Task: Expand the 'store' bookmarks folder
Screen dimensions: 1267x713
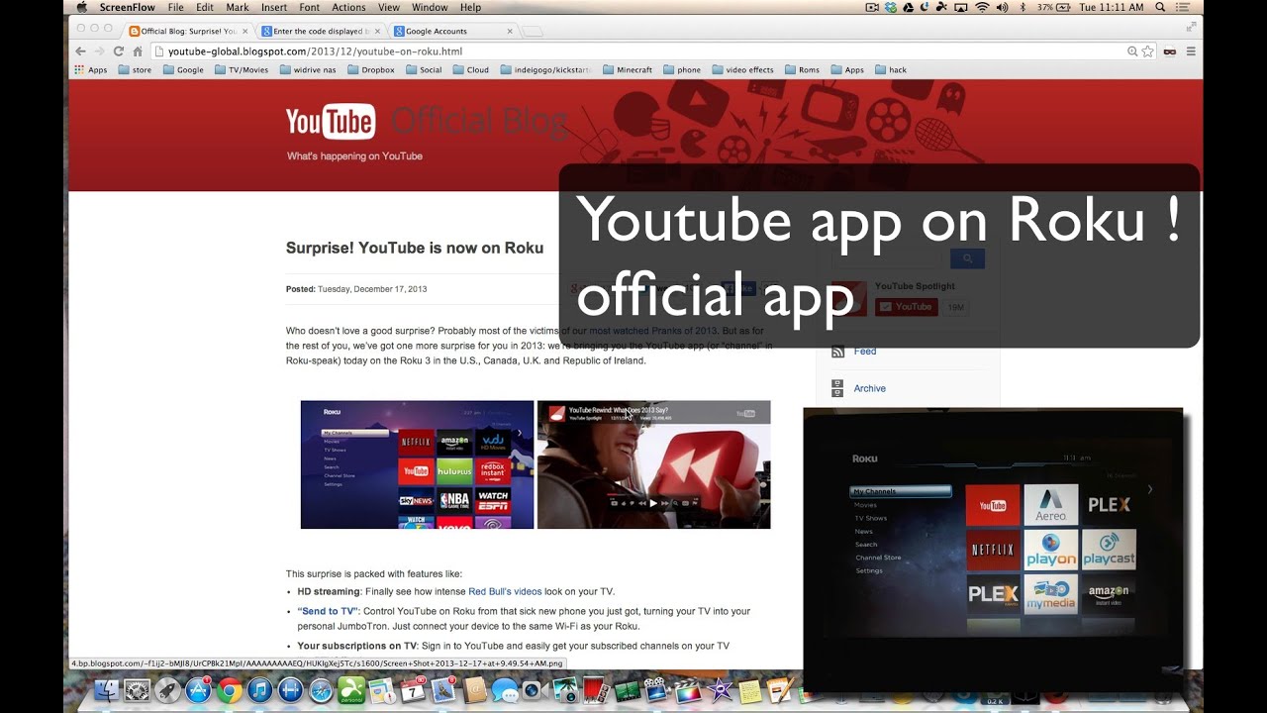Action: coord(135,70)
